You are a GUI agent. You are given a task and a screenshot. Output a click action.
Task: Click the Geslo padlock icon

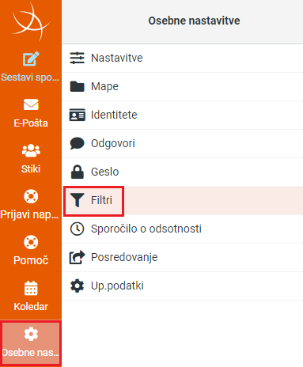tap(78, 172)
